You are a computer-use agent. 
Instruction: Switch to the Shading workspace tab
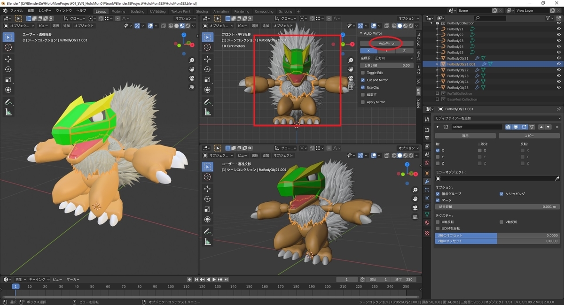[202, 11]
